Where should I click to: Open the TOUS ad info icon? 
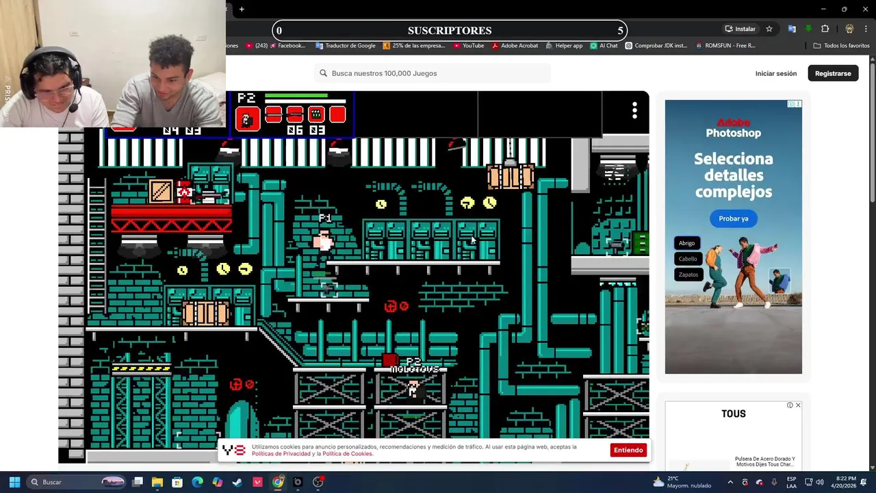(790, 405)
